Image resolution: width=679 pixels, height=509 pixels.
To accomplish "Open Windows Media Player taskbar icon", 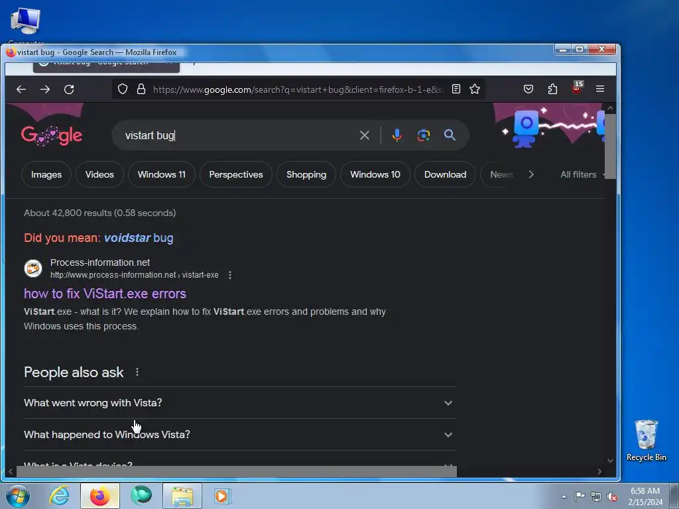I will click(223, 496).
